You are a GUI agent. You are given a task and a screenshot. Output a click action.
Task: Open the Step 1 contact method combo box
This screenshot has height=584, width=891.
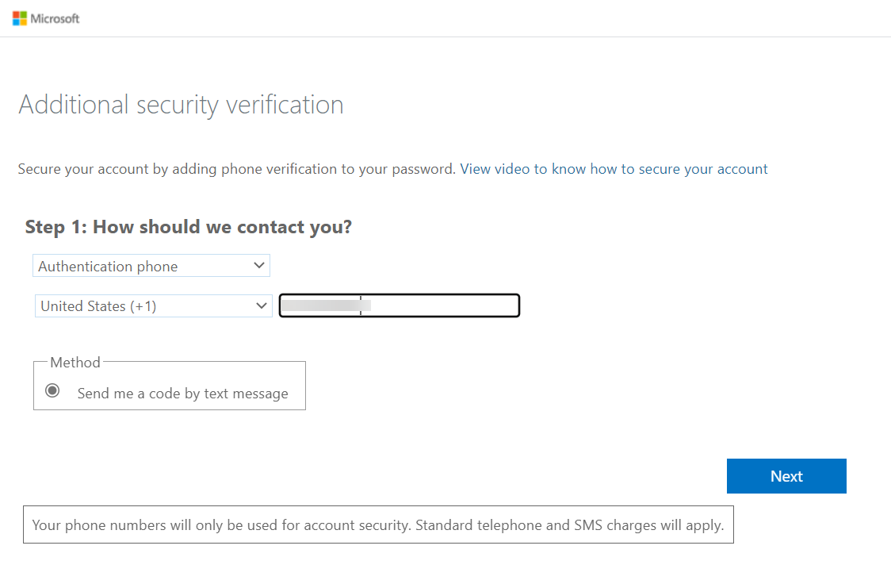pyautogui.click(x=151, y=265)
